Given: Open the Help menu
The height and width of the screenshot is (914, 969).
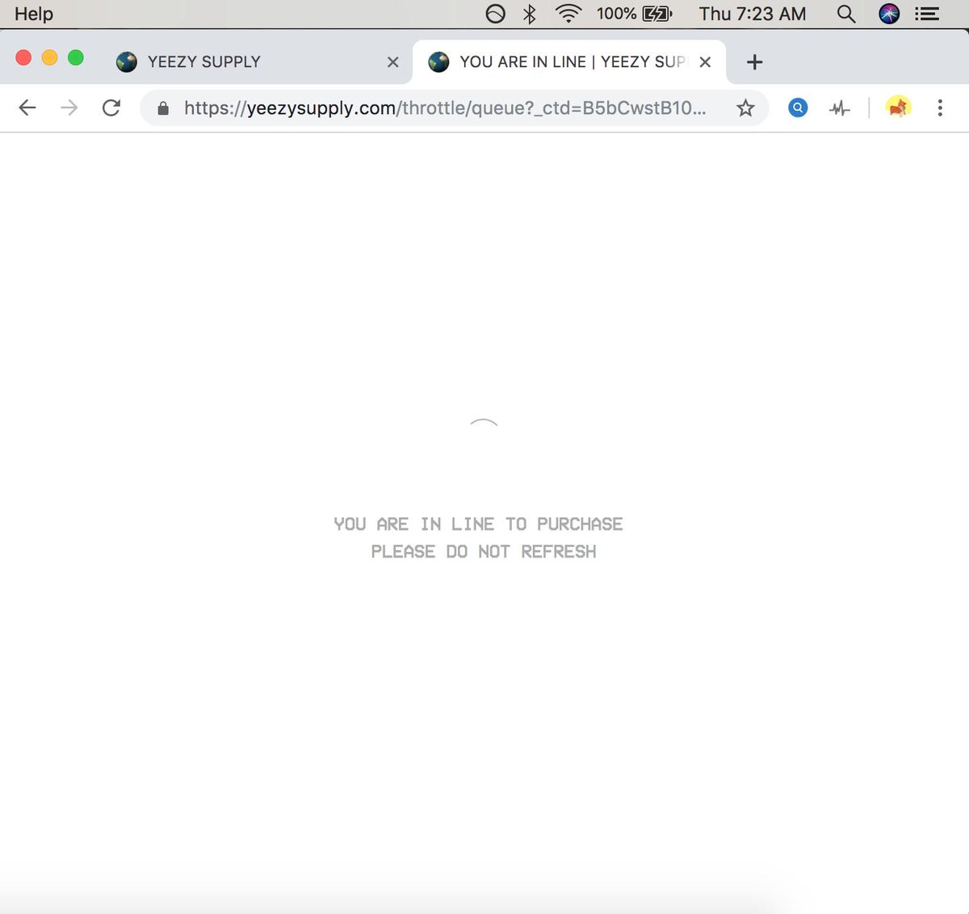Looking at the screenshot, I should click(x=33, y=14).
